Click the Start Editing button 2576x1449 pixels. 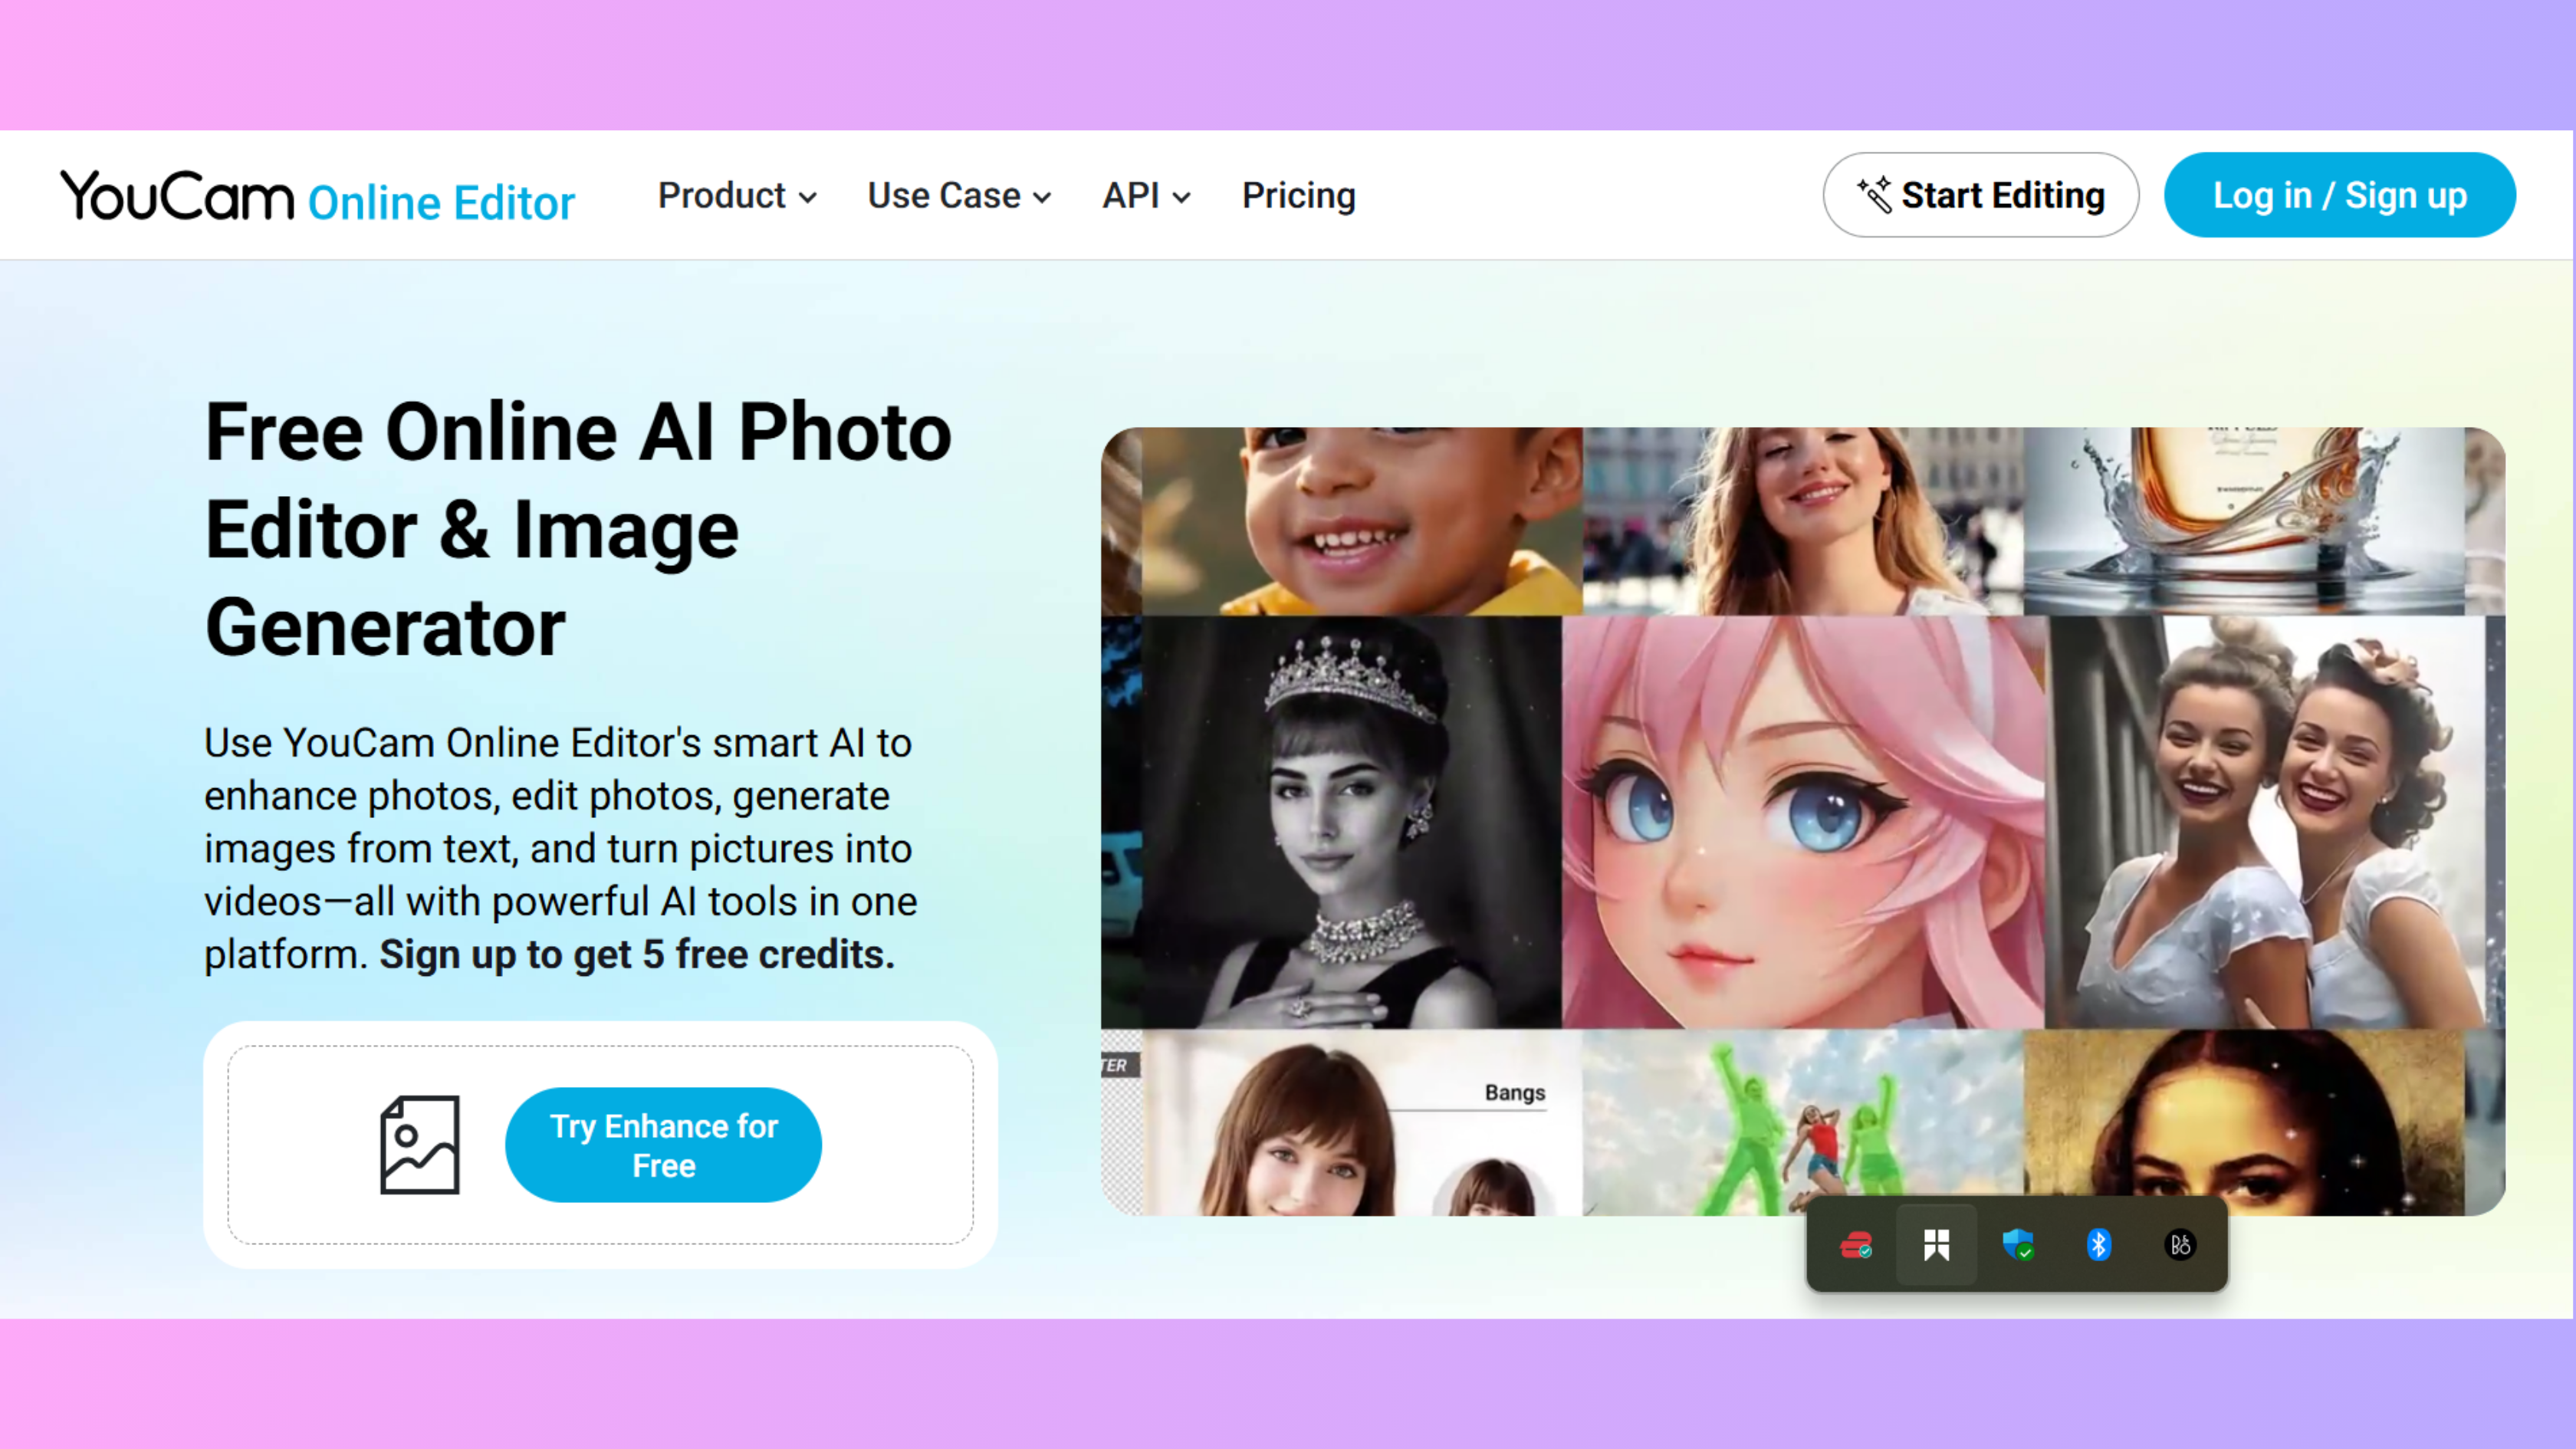click(1980, 194)
